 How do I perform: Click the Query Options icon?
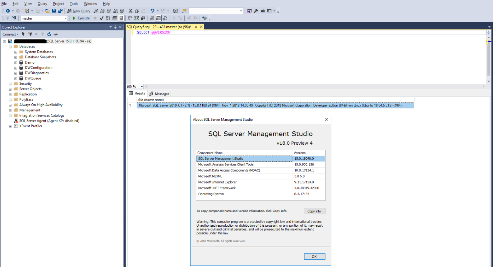pos(115,18)
